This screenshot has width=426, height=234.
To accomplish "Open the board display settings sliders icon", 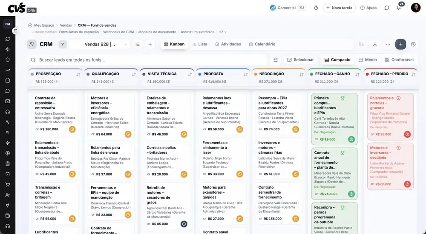I will coord(276,60).
